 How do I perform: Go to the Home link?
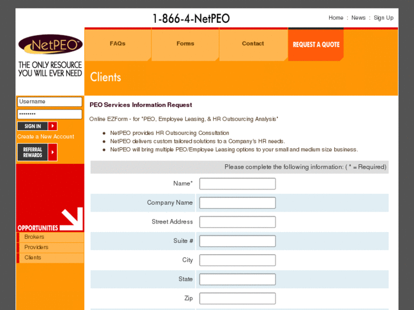point(336,18)
